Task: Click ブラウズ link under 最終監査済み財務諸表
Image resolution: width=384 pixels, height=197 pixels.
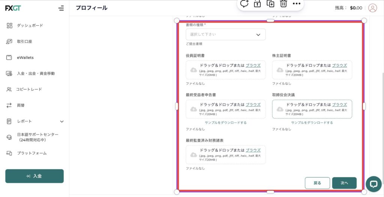Action: pyautogui.click(x=253, y=150)
